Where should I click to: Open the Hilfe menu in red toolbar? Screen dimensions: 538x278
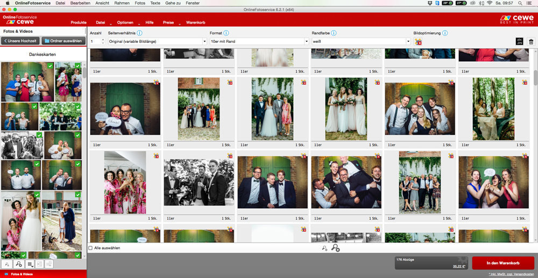tap(149, 22)
